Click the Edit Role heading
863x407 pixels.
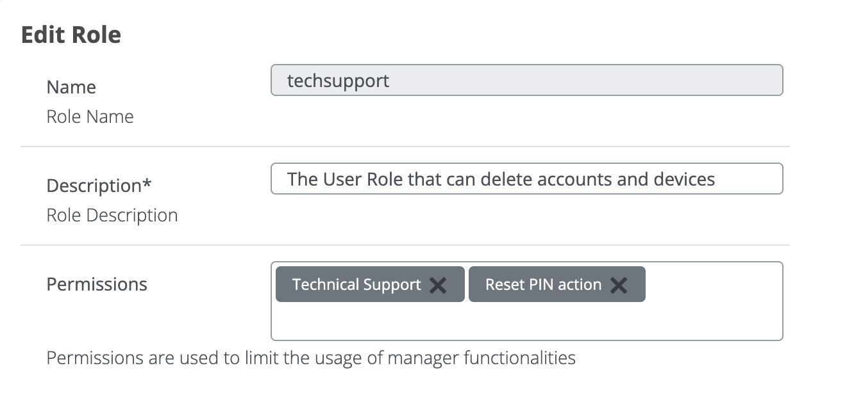click(x=71, y=35)
